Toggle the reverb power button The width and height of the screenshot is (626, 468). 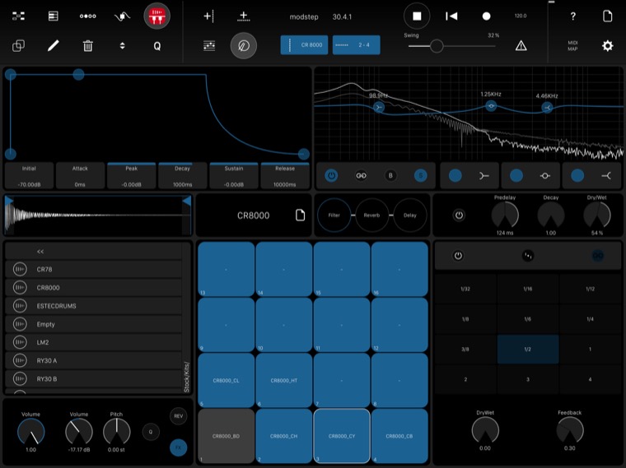coord(459,215)
